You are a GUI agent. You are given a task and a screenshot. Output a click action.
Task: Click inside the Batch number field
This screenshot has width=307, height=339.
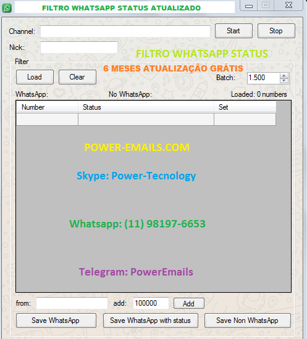(264, 78)
